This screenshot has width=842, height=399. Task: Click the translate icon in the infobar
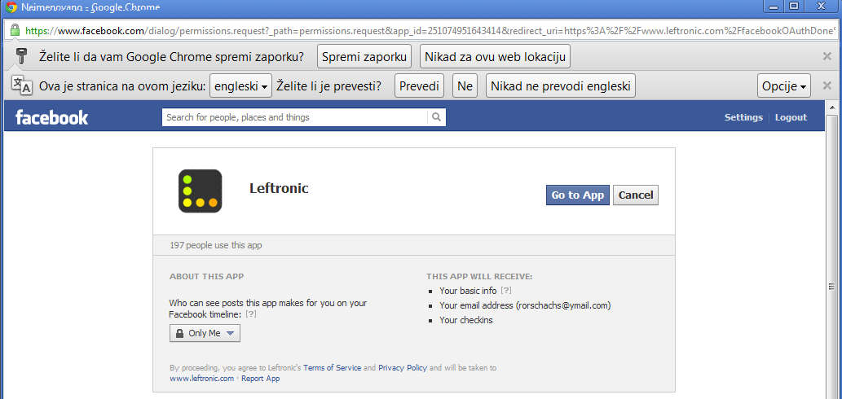(21, 85)
